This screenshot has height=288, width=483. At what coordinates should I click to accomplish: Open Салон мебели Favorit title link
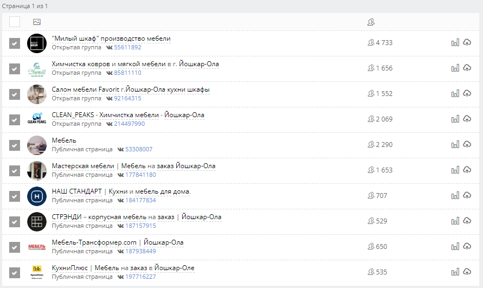(x=131, y=89)
